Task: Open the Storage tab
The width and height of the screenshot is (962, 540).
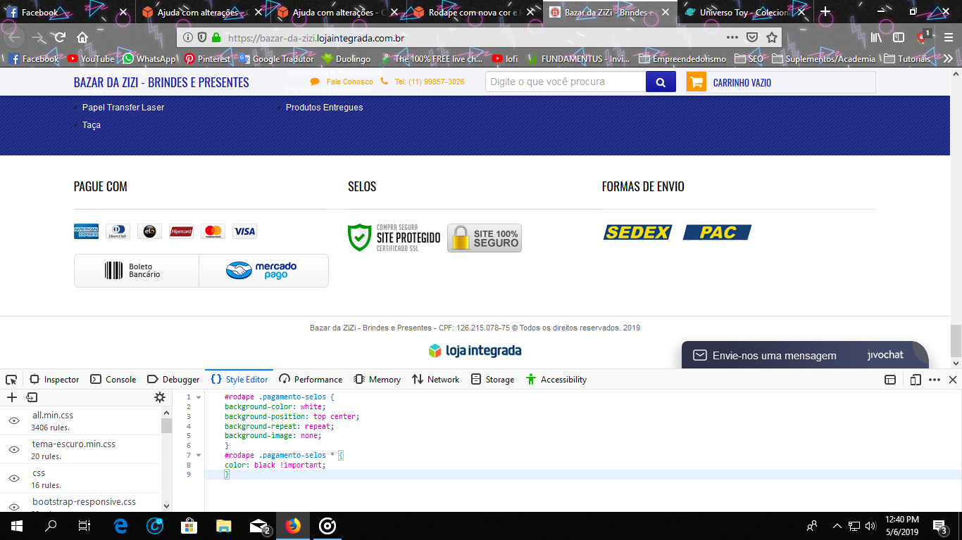Action: 492,380
